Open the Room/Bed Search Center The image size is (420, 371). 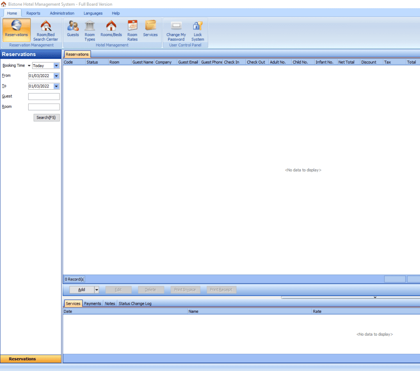click(46, 29)
